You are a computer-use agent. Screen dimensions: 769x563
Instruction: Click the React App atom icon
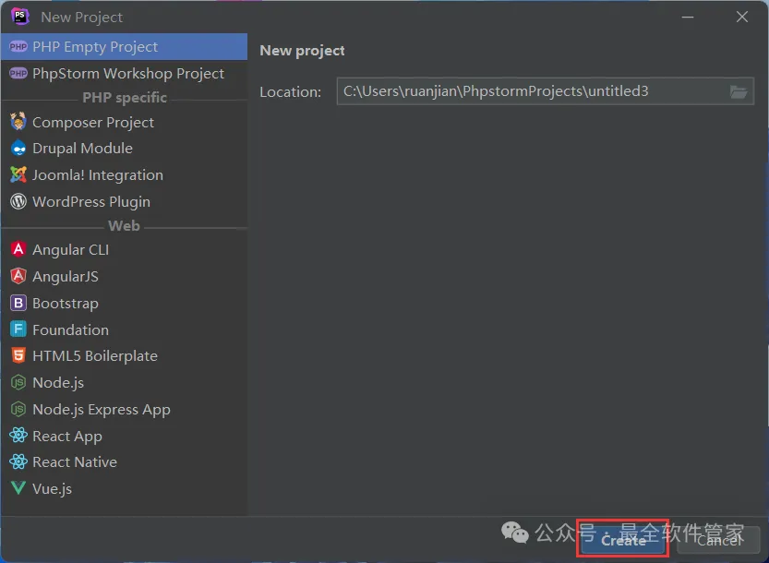pyautogui.click(x=18, y=436)
